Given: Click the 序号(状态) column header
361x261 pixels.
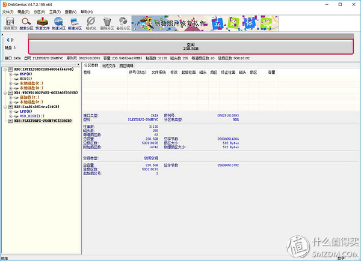Looking at the screenshot, I should (x=138, y=73).
